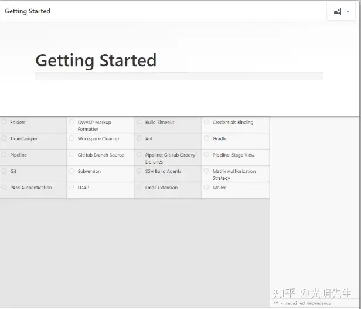Screen dimensions: 361x309
Task: Select the OWASP Markup Formatter label
Action: (94, 125)
